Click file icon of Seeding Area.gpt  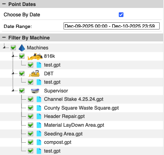[39, 134]
